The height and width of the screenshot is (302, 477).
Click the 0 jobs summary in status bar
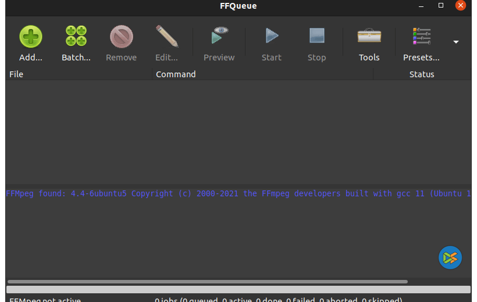pyautogui.click(x=279, y=300)
